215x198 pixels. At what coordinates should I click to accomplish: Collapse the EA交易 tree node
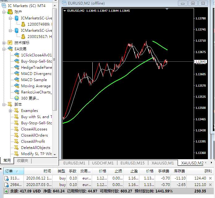point(4,49)
